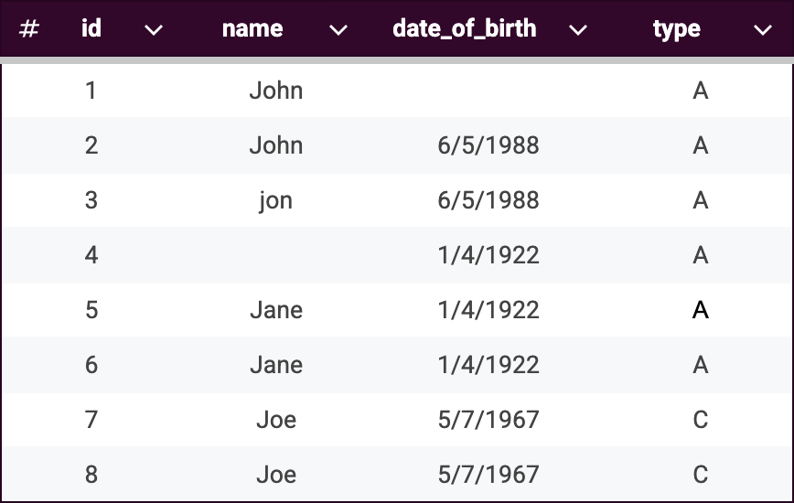Select the name Jane in row 6

pos(275,365)
